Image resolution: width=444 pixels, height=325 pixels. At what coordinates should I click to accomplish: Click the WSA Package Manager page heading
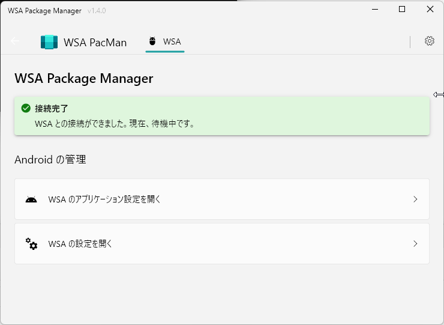pyautogui.click(x=83, y=78)
